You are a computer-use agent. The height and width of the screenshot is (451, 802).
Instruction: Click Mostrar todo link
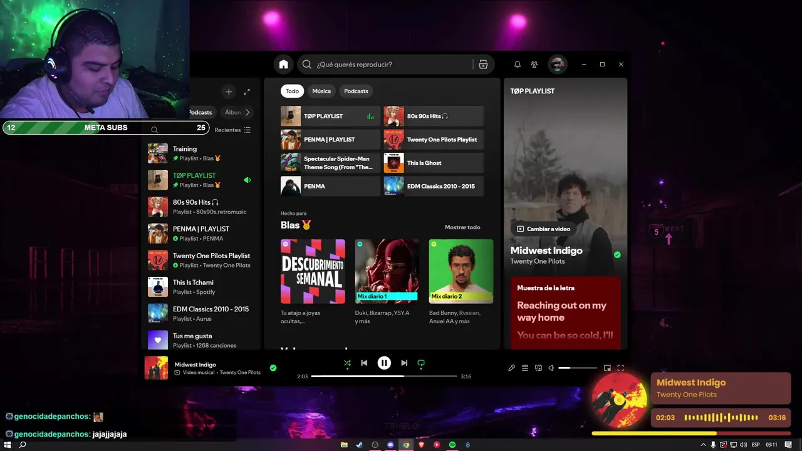(x=462, y=227)
